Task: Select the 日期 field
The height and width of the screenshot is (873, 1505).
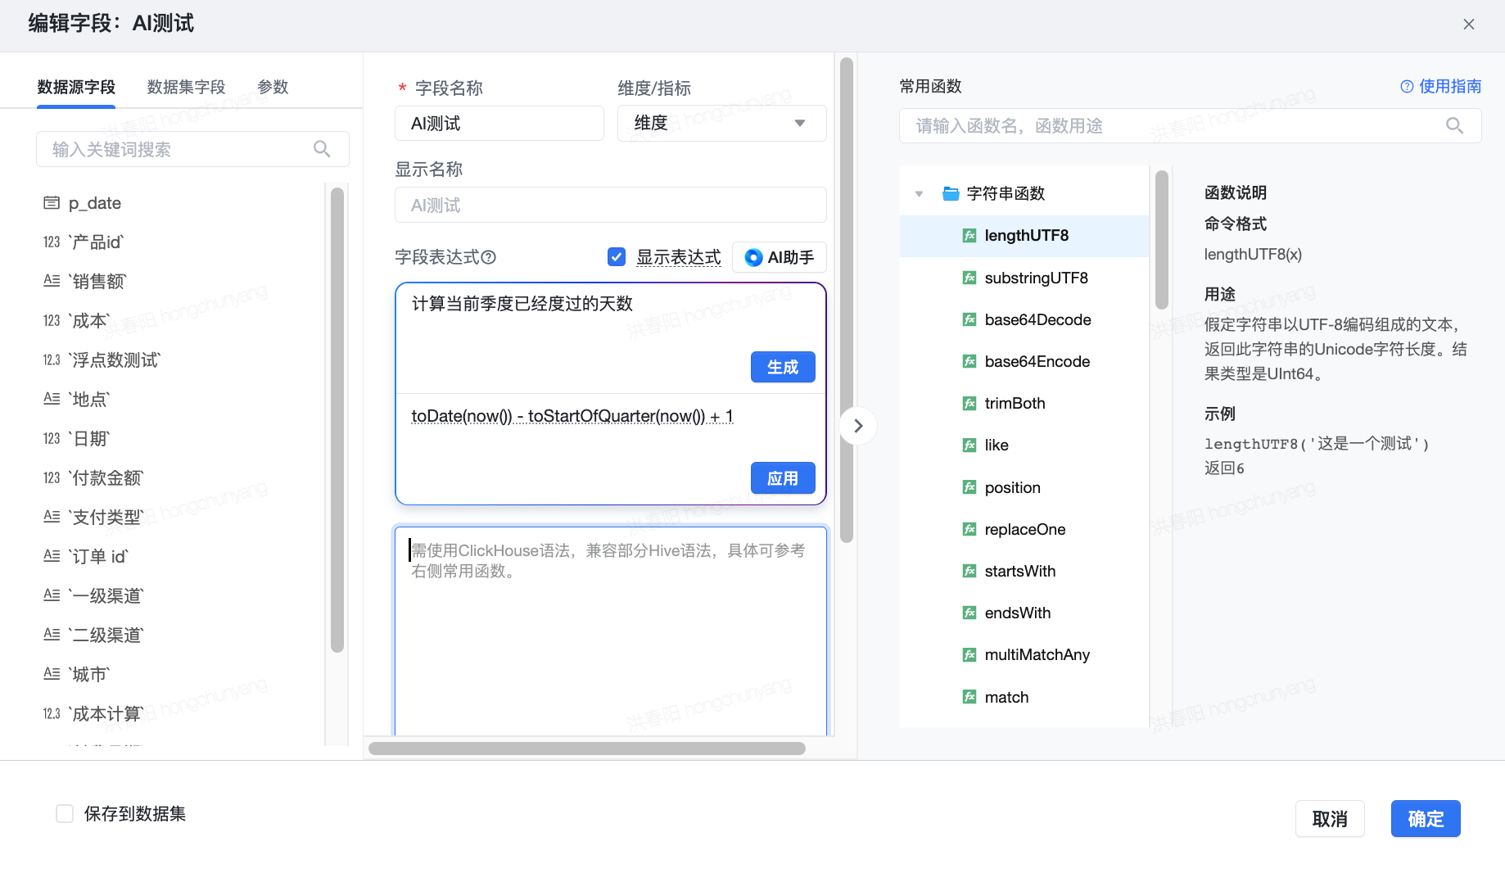Action: pyautogui.click(x=89, y=438)
